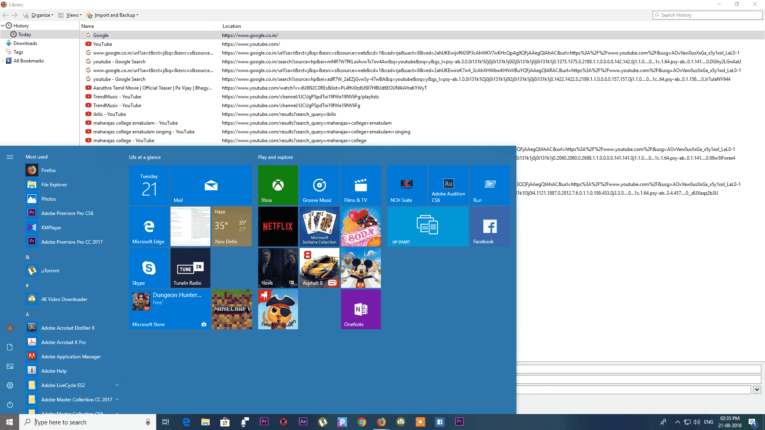
Task: Click the Search History field
Action: coord(708,15)
